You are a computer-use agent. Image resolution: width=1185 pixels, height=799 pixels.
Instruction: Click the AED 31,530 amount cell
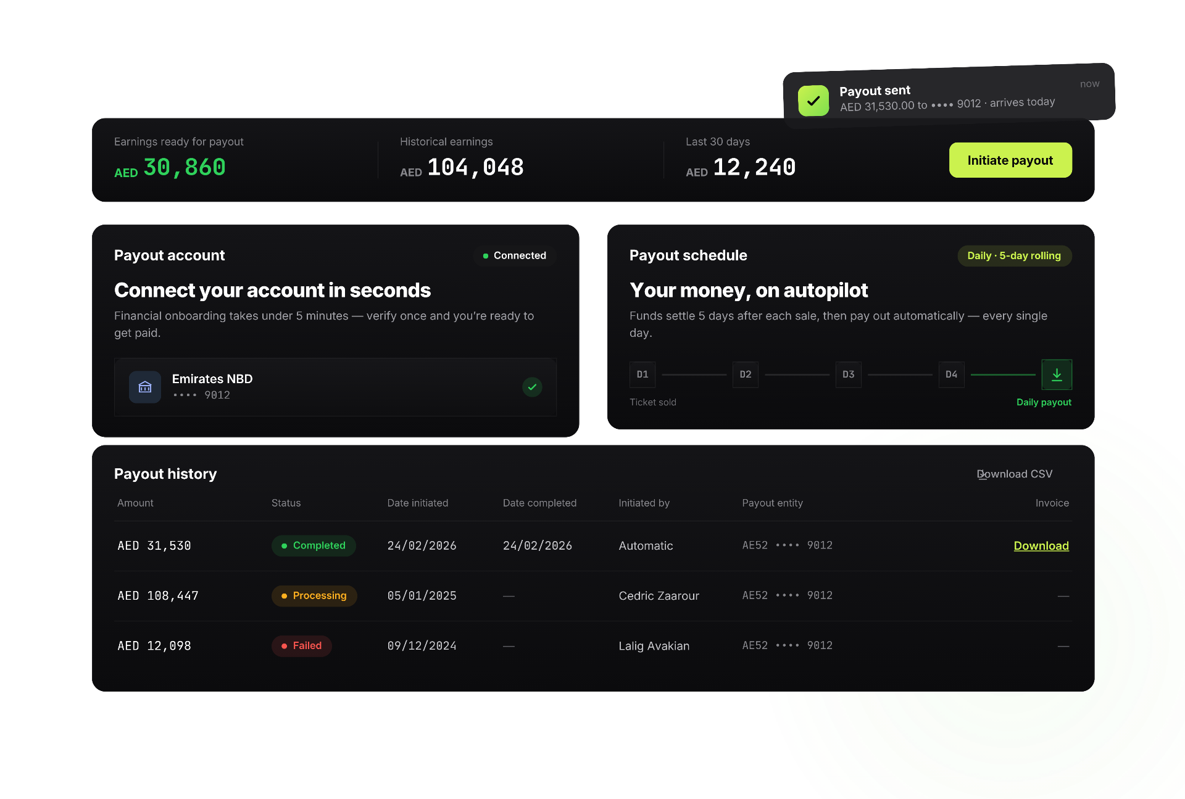154,545
